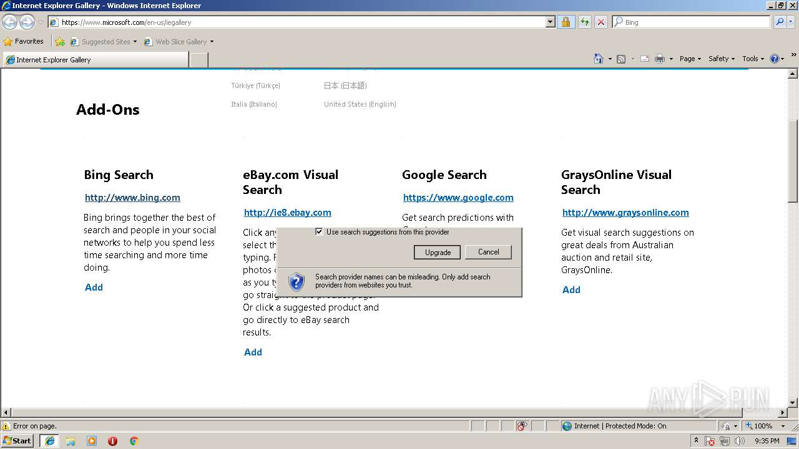Click the clock showing 9:35 PM
799x449 pixels.
767,441
